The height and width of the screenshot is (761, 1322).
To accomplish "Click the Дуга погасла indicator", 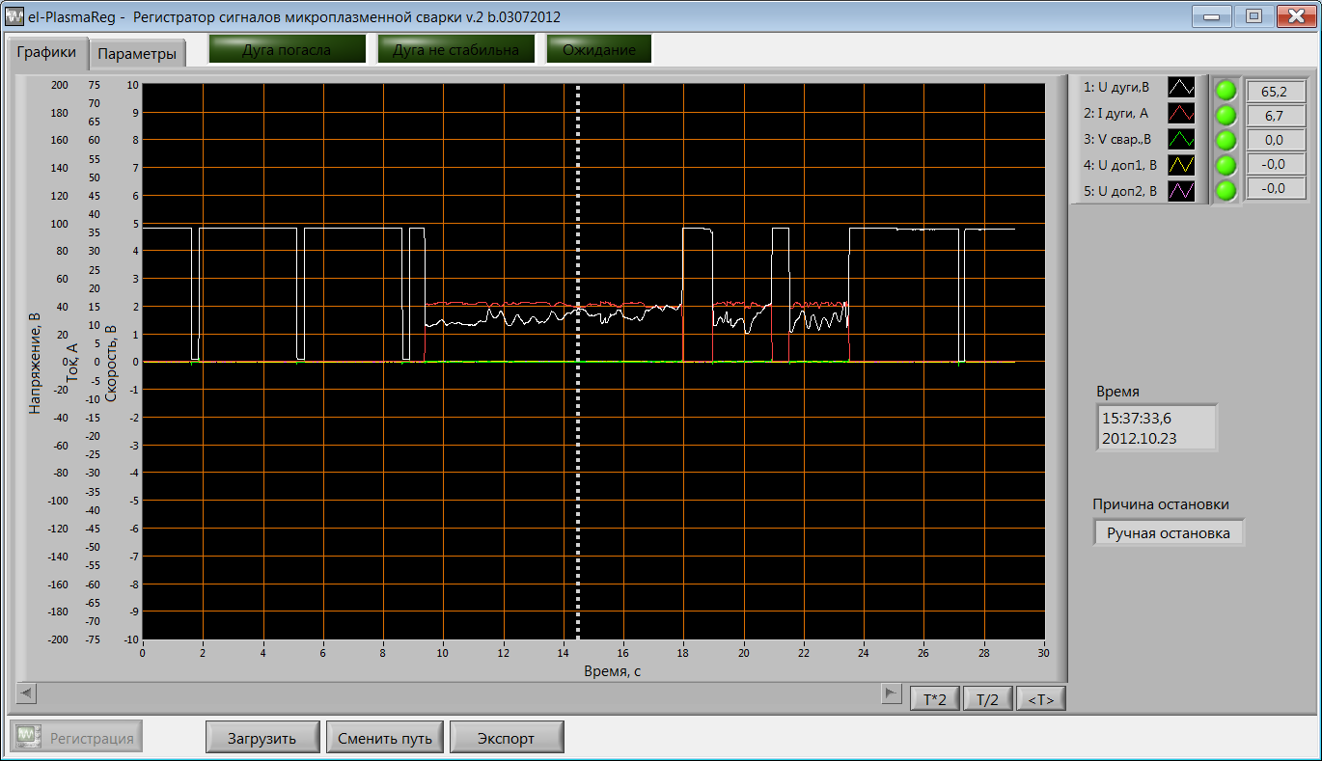I will coord(287,50).
